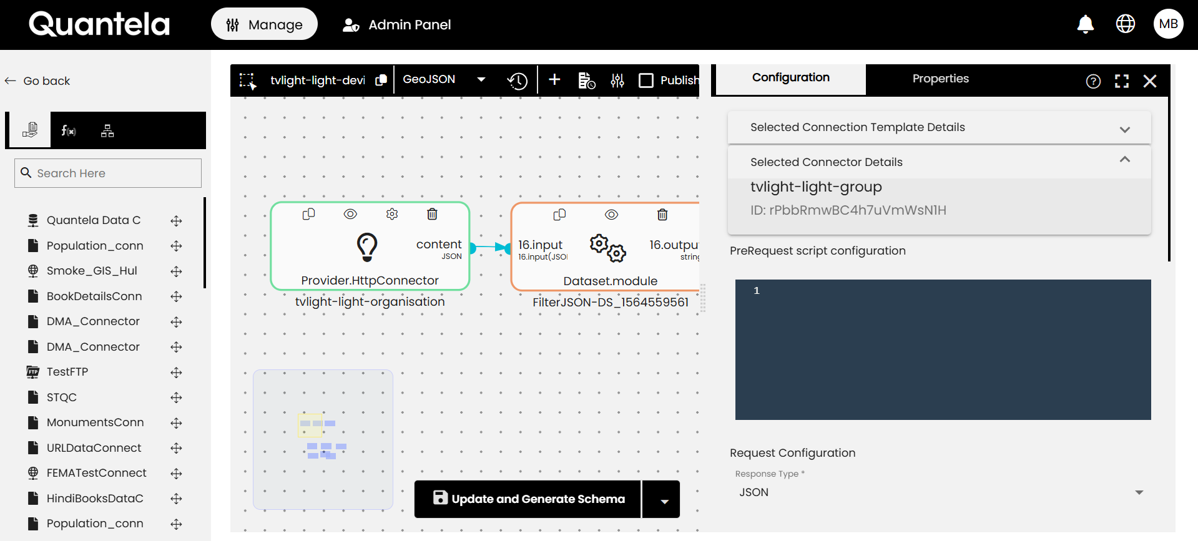Screen dimensions: 1198x541
Task: Delete the Provider.HttpConnector node via trash icon
Action: (x=431, y=214)
